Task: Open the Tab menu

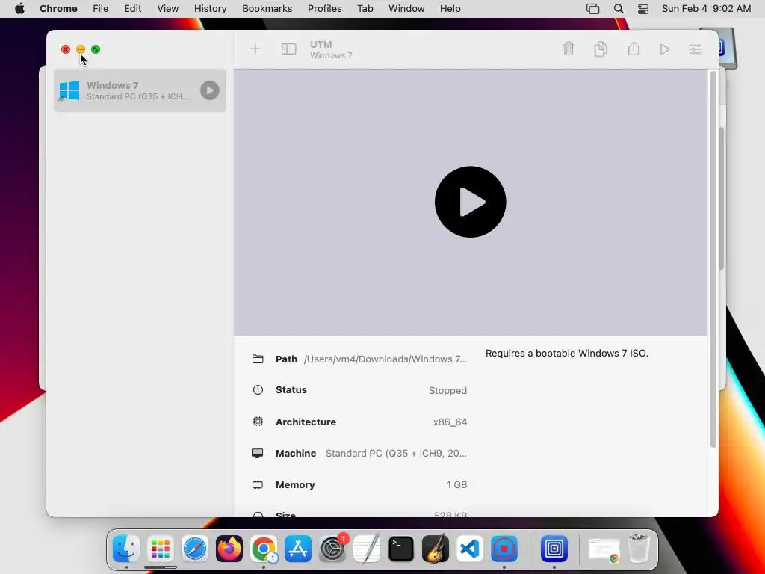Action: point(365,9)
